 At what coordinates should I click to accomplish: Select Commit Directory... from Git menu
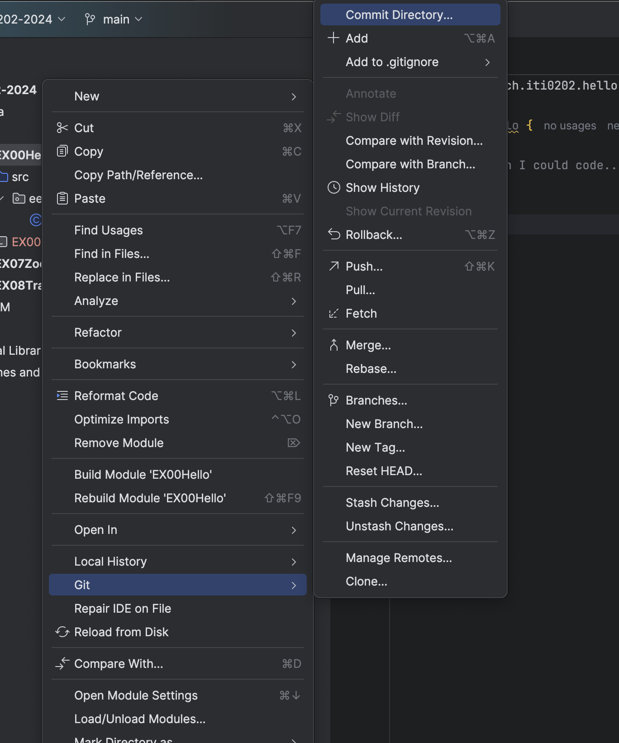point(399,15)
